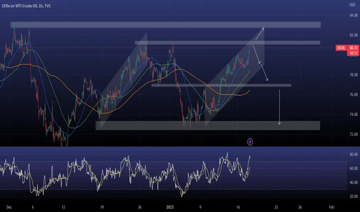Click the RSI 20.00 scale label
Image resolution: width=360 pixels, height=212 pixels.
[353, 196]
